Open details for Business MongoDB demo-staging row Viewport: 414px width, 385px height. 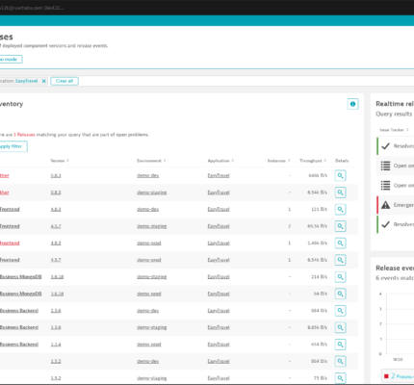pos(340,277)
